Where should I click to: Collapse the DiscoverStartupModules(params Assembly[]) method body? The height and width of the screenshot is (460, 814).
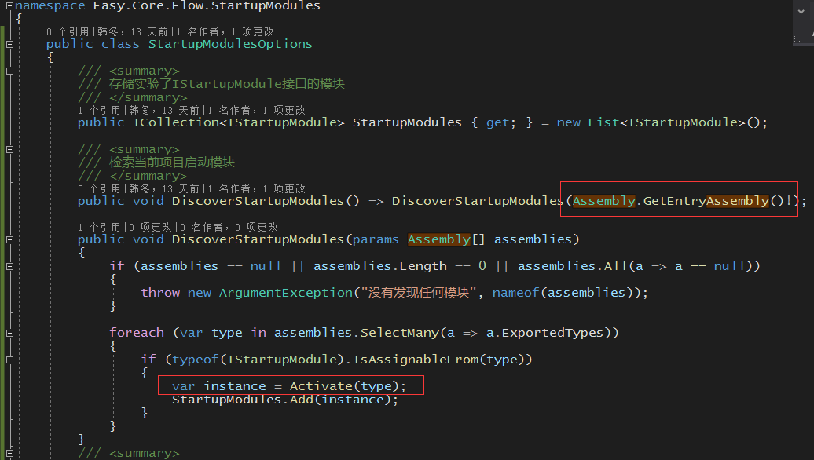tap(9, 239)
